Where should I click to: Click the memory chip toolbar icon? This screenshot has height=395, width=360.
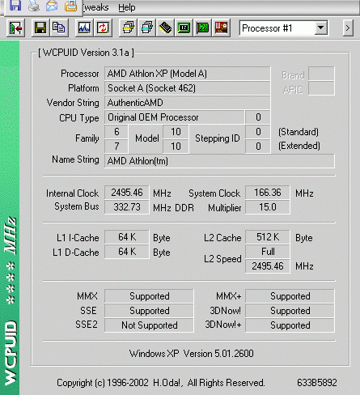(x=165, y=28)
